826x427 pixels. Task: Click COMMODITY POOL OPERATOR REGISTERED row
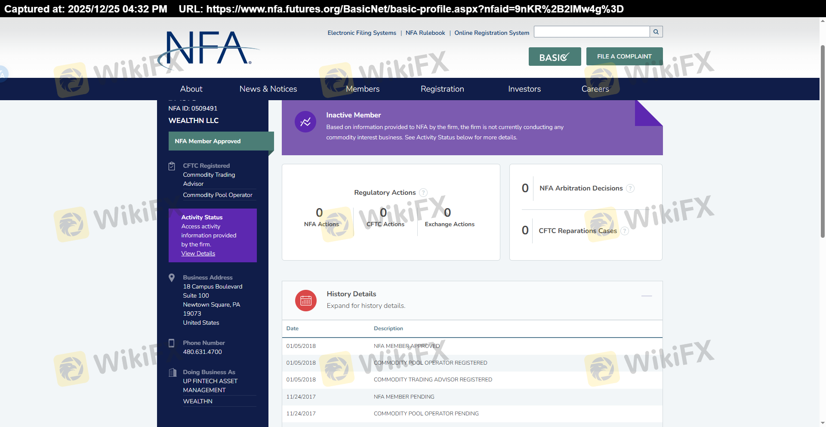point(472,363)
